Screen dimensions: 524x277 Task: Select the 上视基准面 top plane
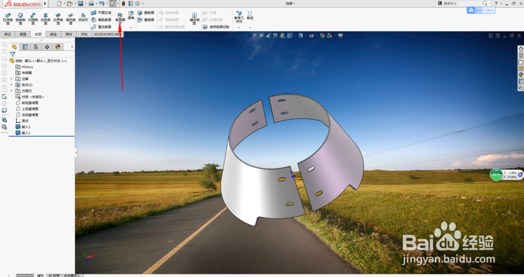click(x=27, y=109)
